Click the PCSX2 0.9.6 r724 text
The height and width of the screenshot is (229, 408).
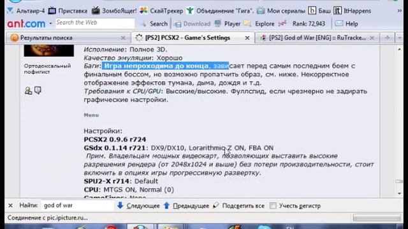[x=115, y=139]
